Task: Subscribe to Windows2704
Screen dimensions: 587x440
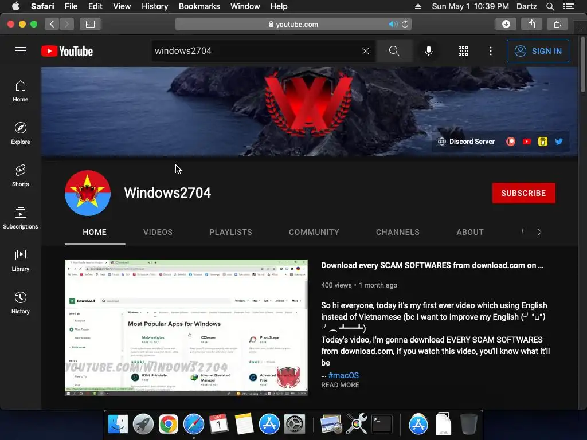Action: coord(523,193)
